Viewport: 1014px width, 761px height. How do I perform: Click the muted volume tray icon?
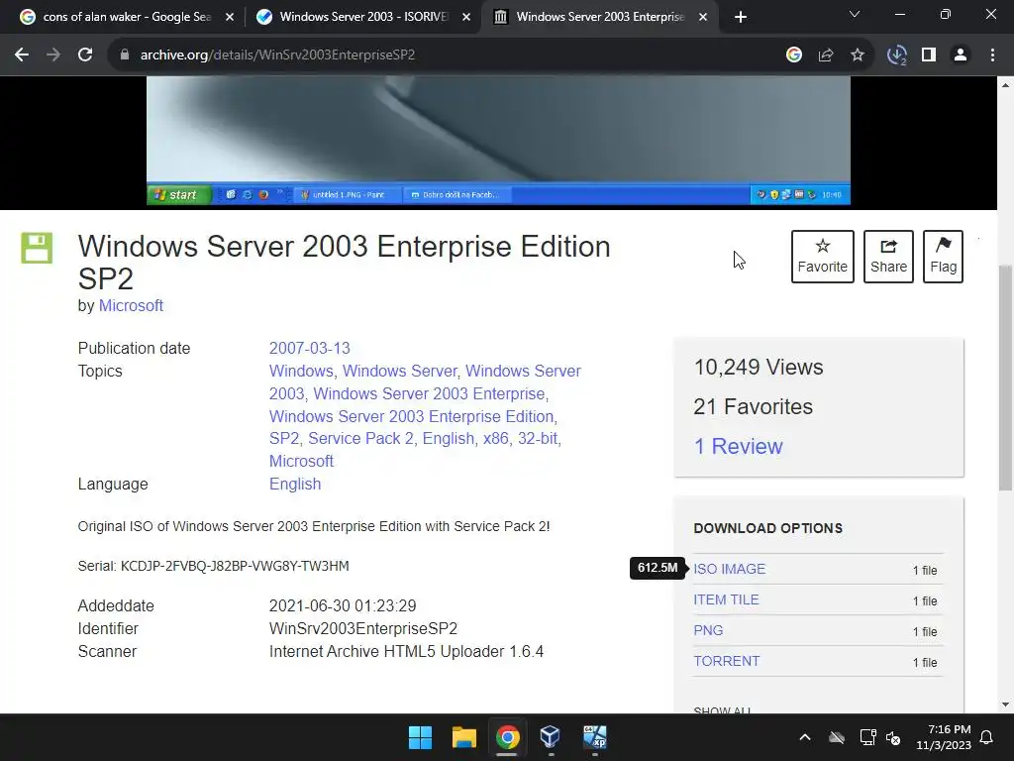tap(893, 737)
